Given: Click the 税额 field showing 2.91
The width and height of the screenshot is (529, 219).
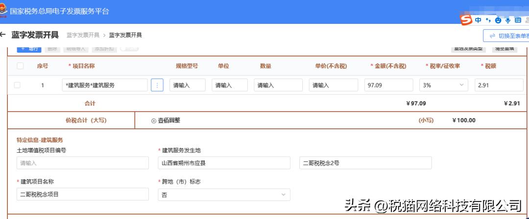Looking at the screenshot, I should [x=499, y=85].
